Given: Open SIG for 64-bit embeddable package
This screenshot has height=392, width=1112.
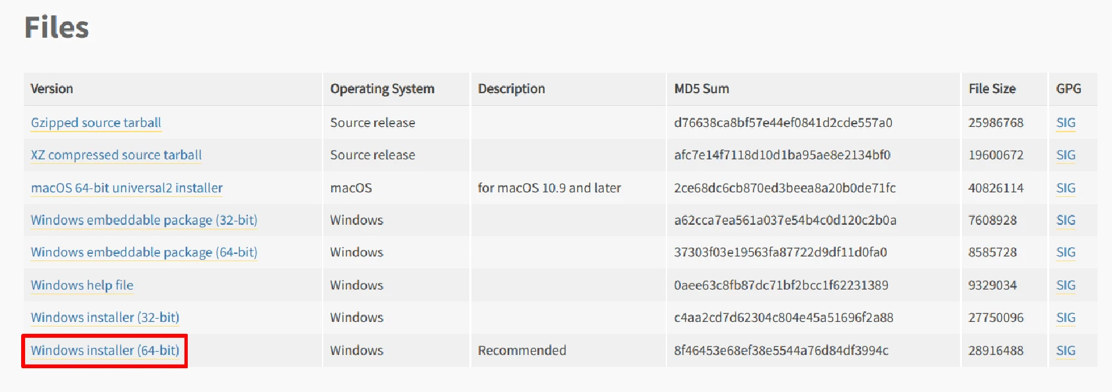Looking at the screenshot, I should [1066, 253].
